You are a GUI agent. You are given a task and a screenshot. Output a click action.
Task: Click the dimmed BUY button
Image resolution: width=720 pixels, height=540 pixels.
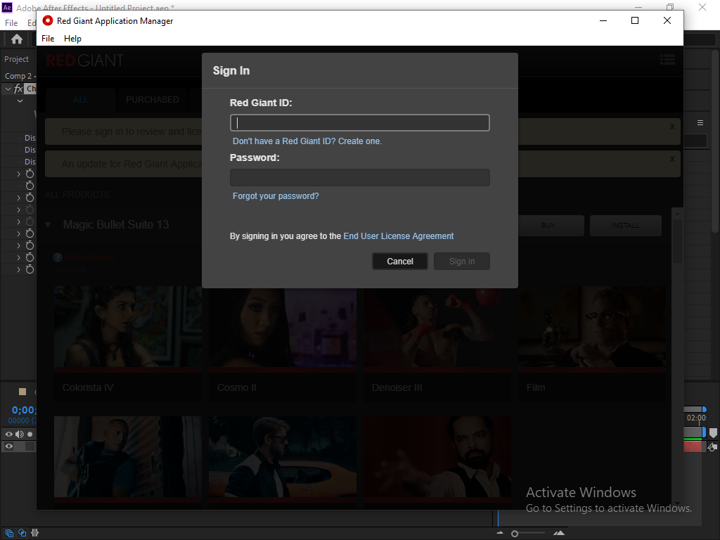pyautogui.click(x=548, y=226)
